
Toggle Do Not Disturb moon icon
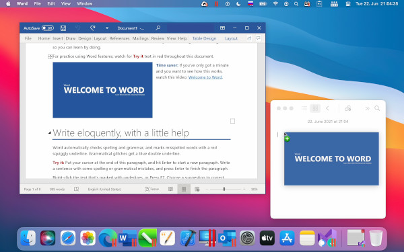(x=238, y=4)
